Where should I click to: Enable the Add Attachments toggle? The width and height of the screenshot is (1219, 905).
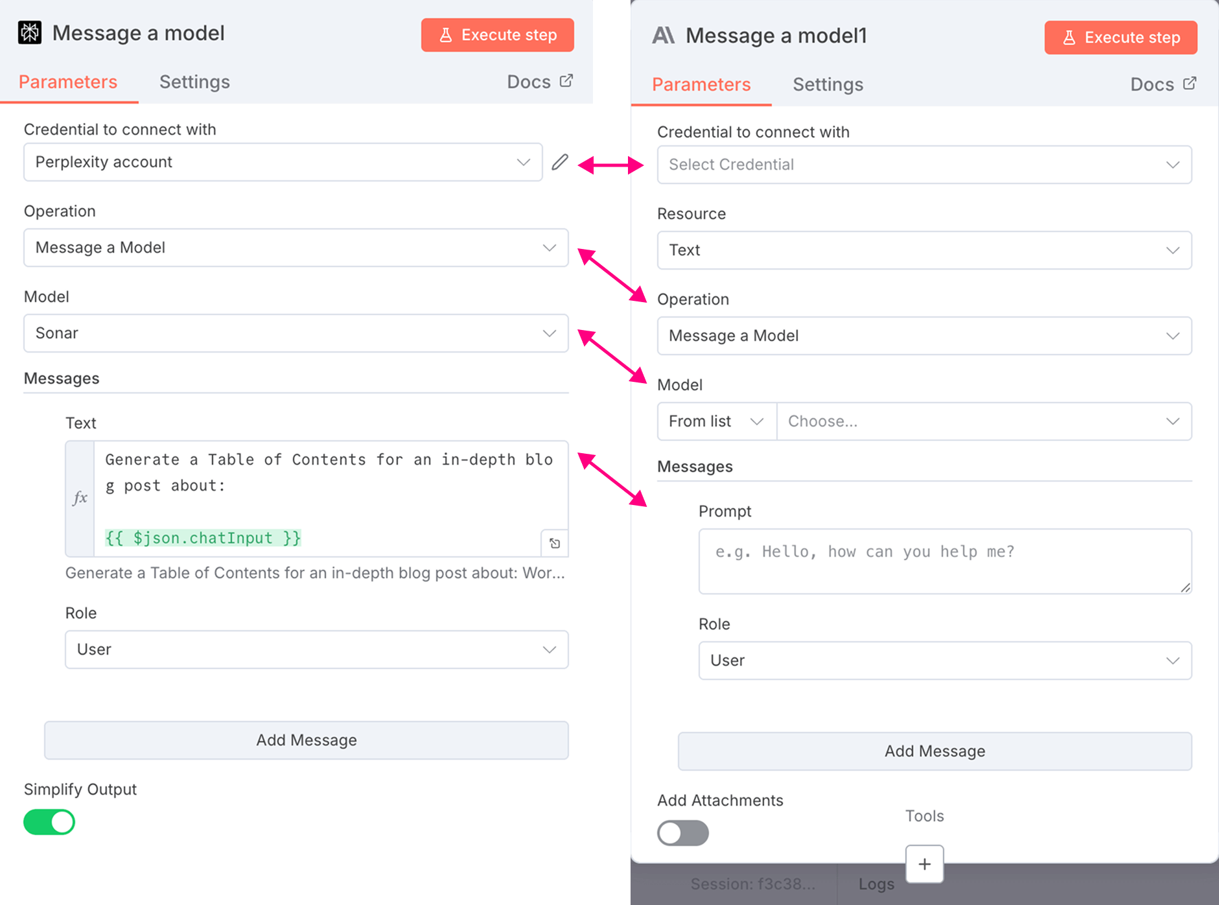[x=683, y=833]
